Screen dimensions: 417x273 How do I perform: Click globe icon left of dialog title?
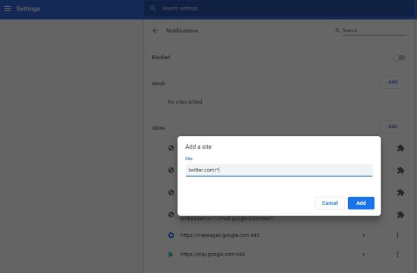(x=171, y=148)
